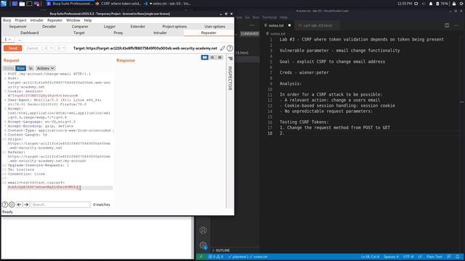Select side-by-side request/response layout icon

point(205,57)
